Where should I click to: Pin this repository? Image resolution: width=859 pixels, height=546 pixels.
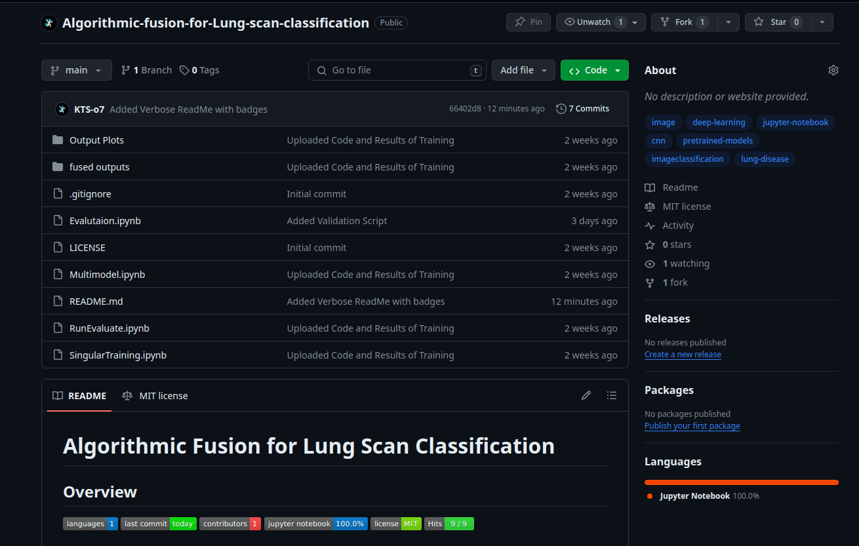point(528,22)
